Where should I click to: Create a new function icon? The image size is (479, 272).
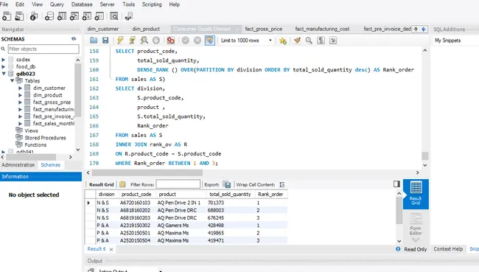click(x=99, y=16)
